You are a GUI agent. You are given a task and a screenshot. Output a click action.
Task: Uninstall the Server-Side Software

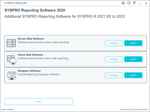(x=114, y=43)
